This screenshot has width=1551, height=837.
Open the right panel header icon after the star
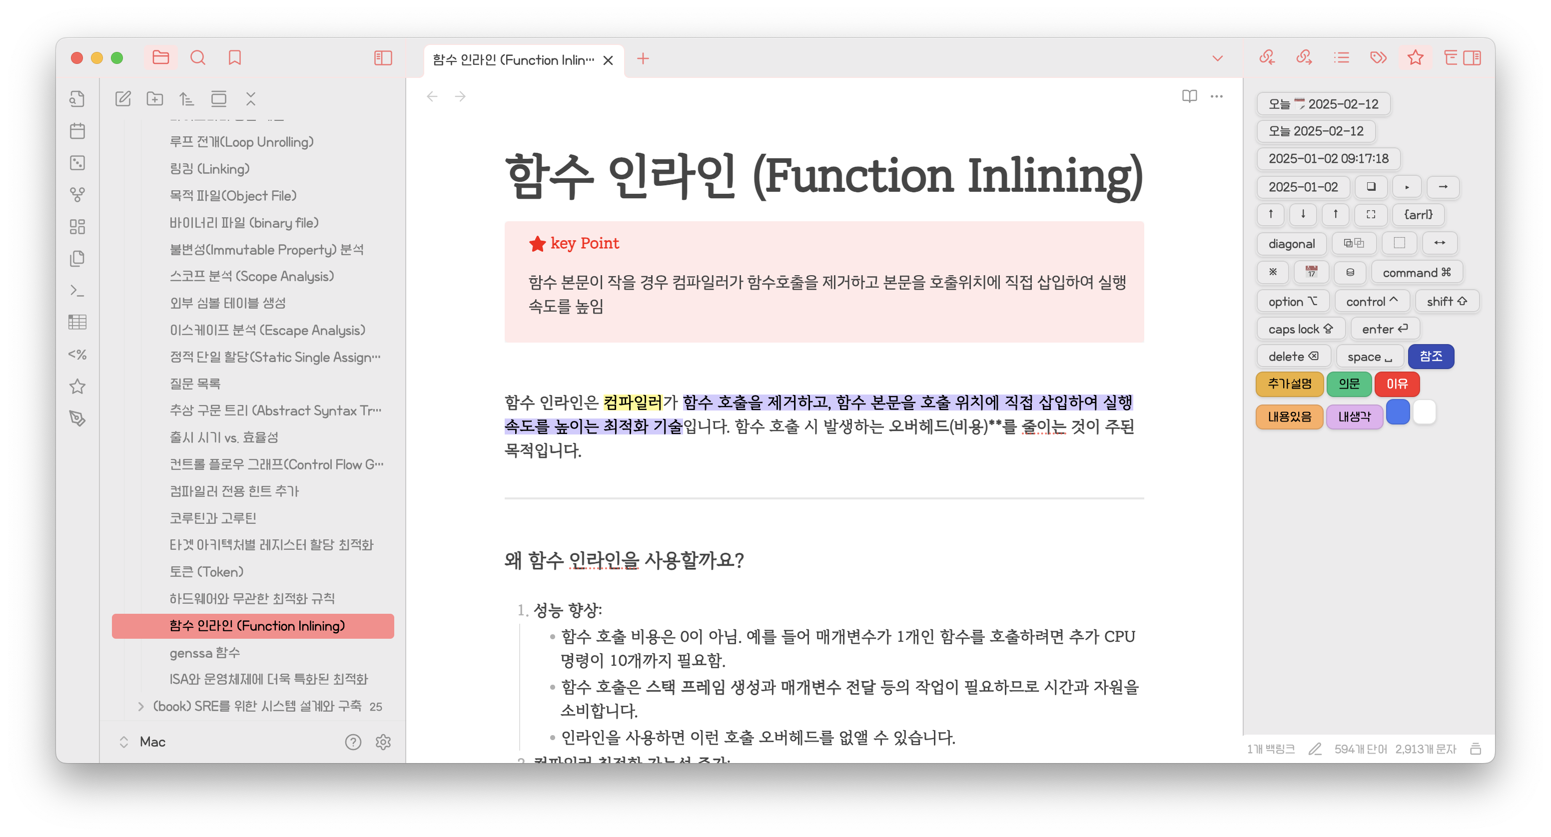pyautogui.click(x=1451, y=58)
